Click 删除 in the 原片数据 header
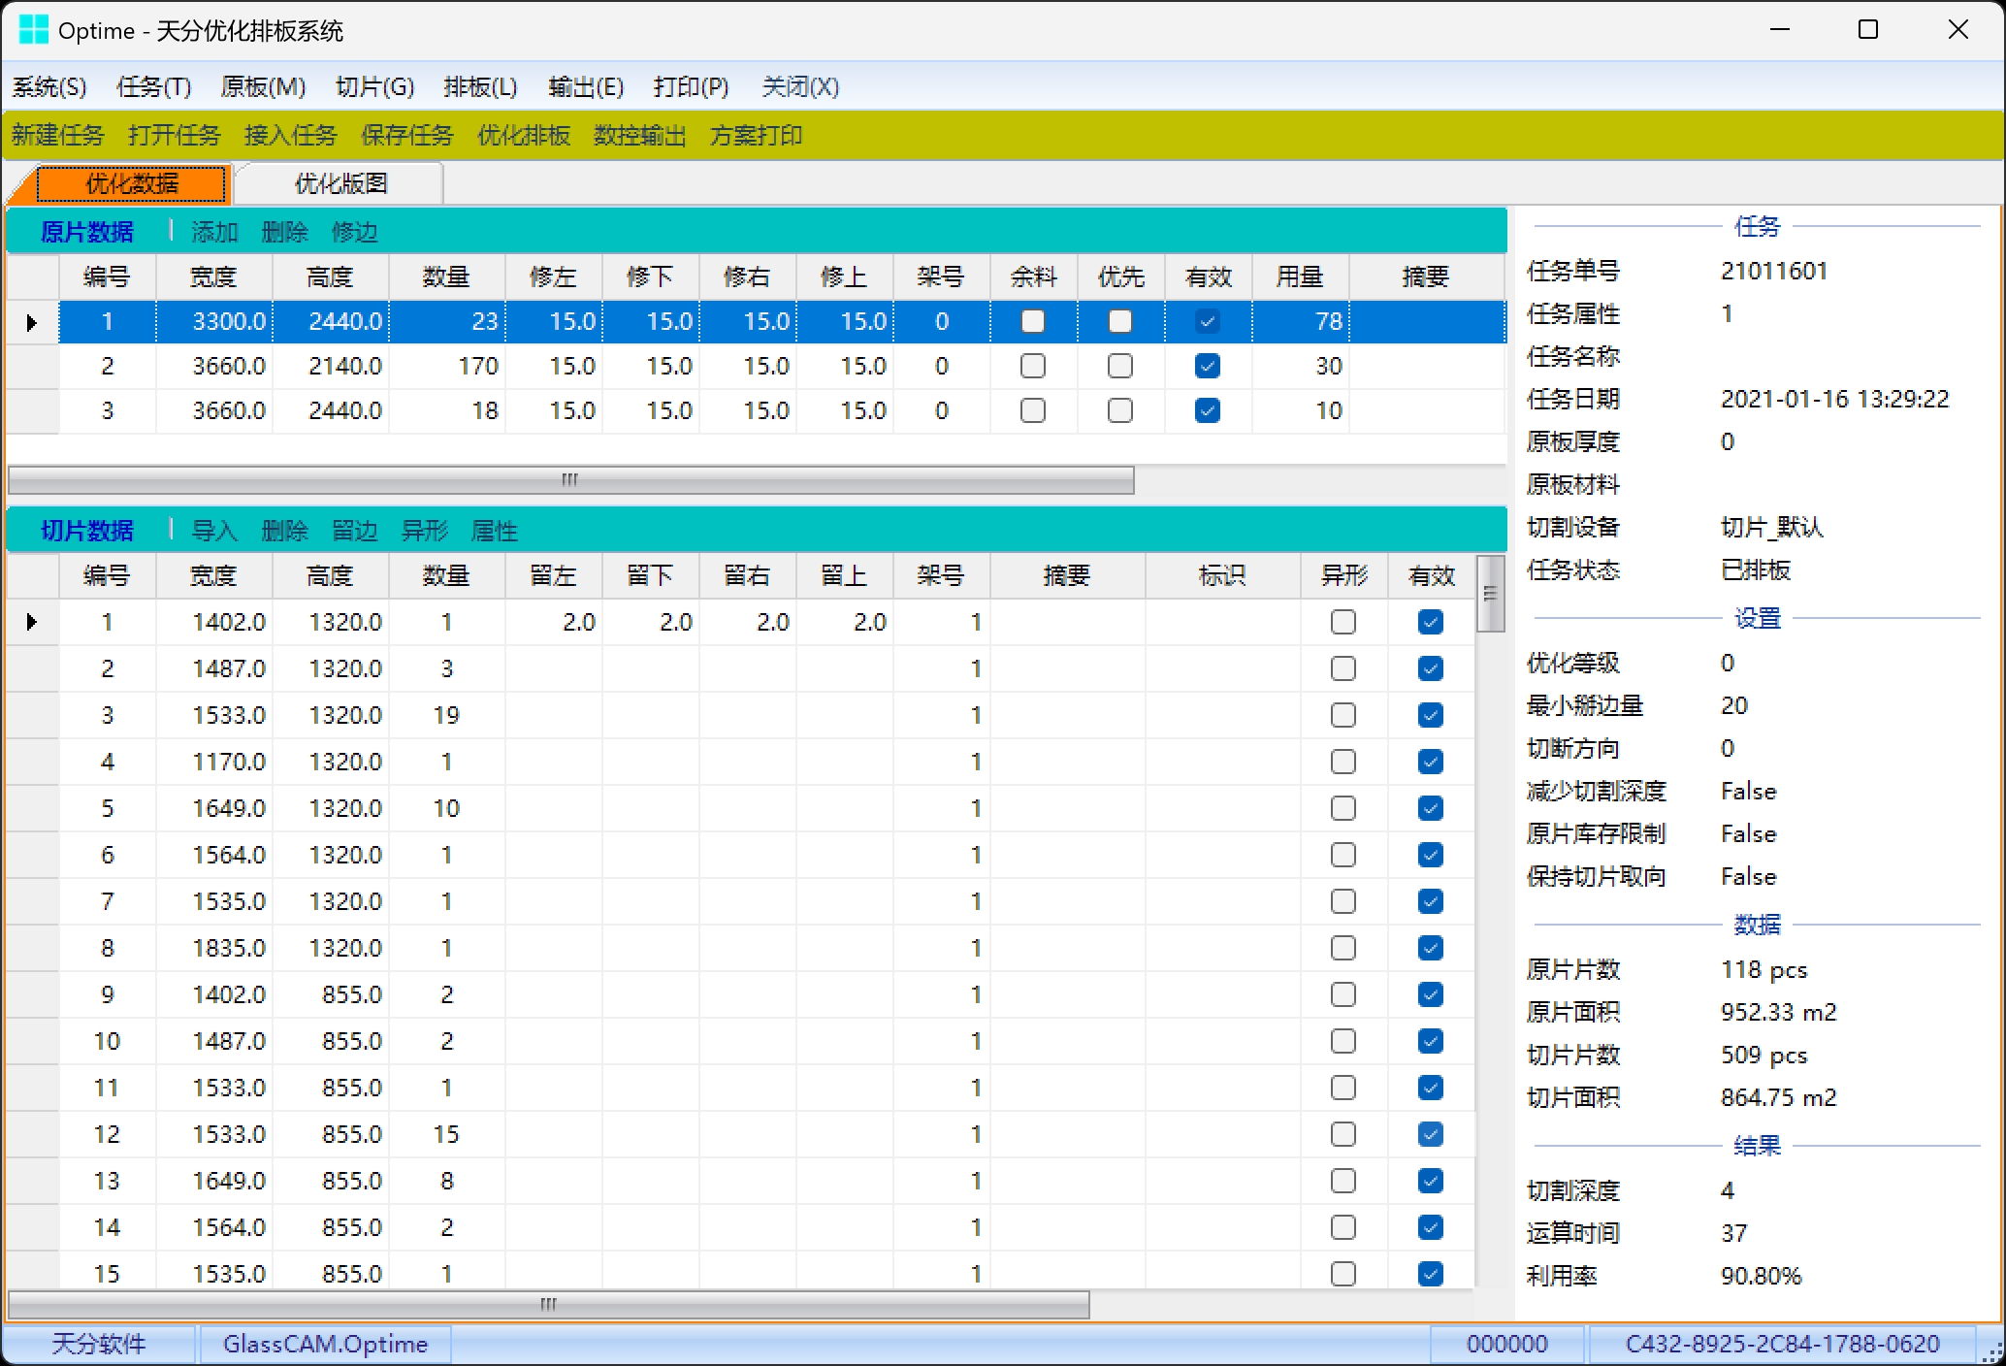The image size is (2006, 1366). [284, 232]
